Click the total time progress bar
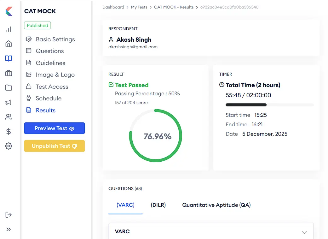 click(269, 105)
